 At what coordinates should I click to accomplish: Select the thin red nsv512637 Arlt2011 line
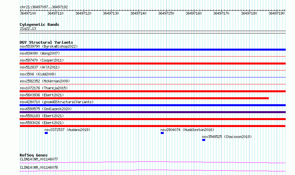152,70
